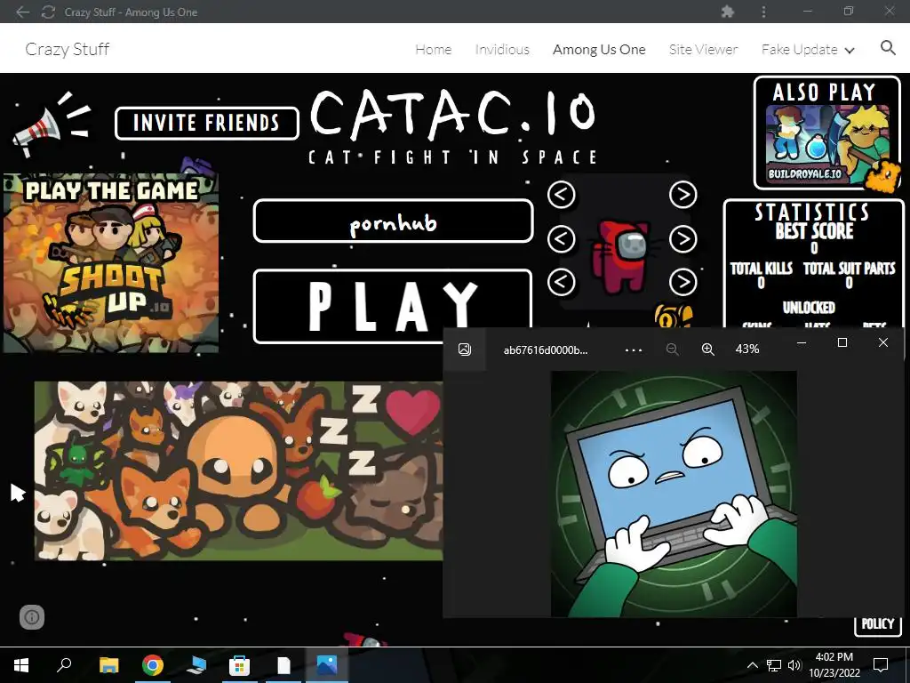Maximize the Photos viewer window

(x=842, y=342)
